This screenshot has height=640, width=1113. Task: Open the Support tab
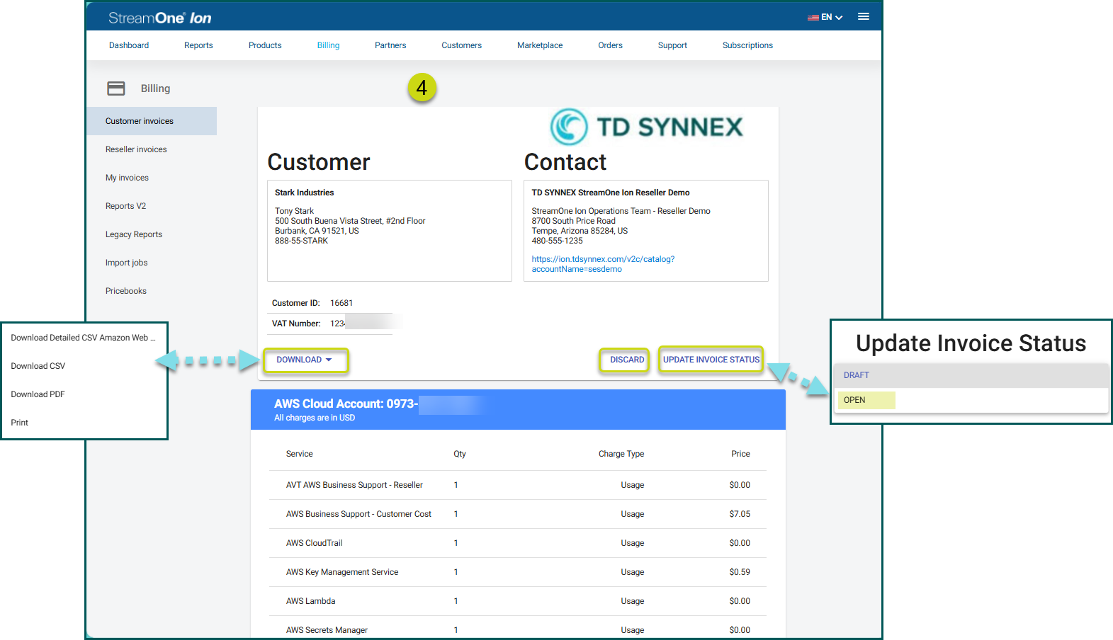coord(672,45)
